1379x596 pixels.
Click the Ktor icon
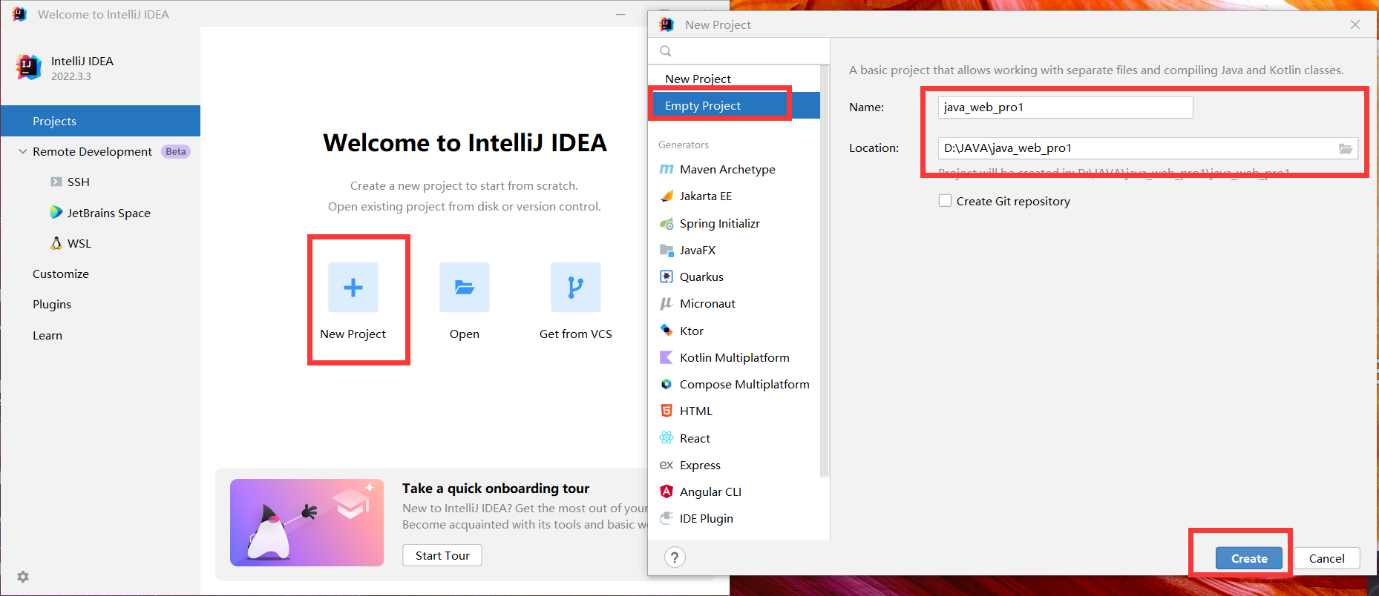click(666, 330)
